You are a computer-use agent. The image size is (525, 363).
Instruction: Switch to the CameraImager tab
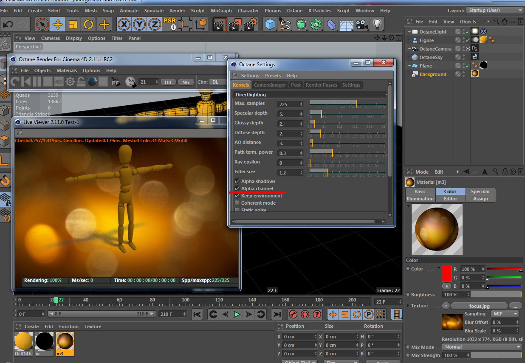coord(270,85)
